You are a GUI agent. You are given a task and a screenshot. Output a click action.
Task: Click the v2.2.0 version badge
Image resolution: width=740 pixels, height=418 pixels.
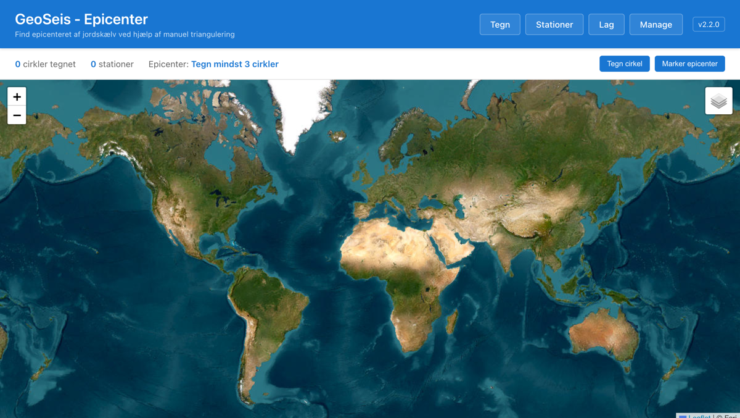click(x=709, y=24)
